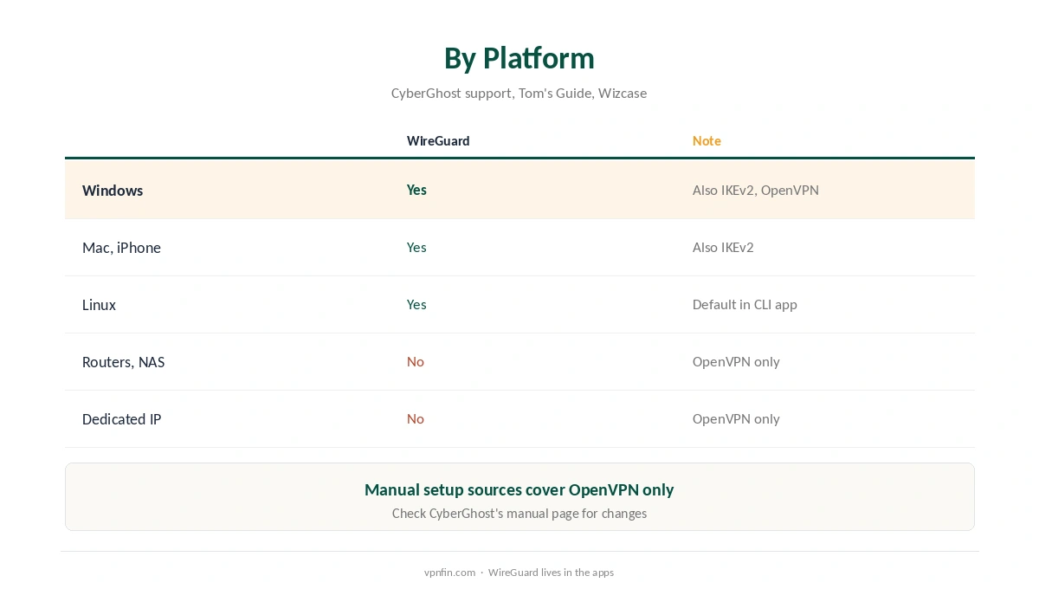Click the sources line naming CyberGhost support, Tom's Guide, Wizcase
The image size is (1039, 589).
519,93
